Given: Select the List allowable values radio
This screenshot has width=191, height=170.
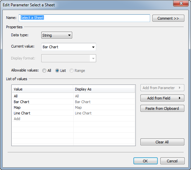Looking at the screenshot, I should point(57,71).
